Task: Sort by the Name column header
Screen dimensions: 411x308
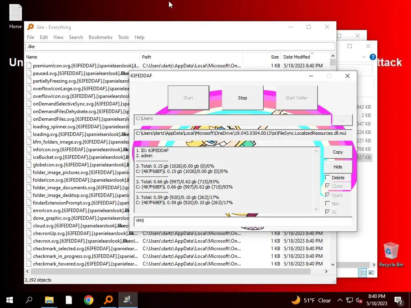Action: coord(82,57)
